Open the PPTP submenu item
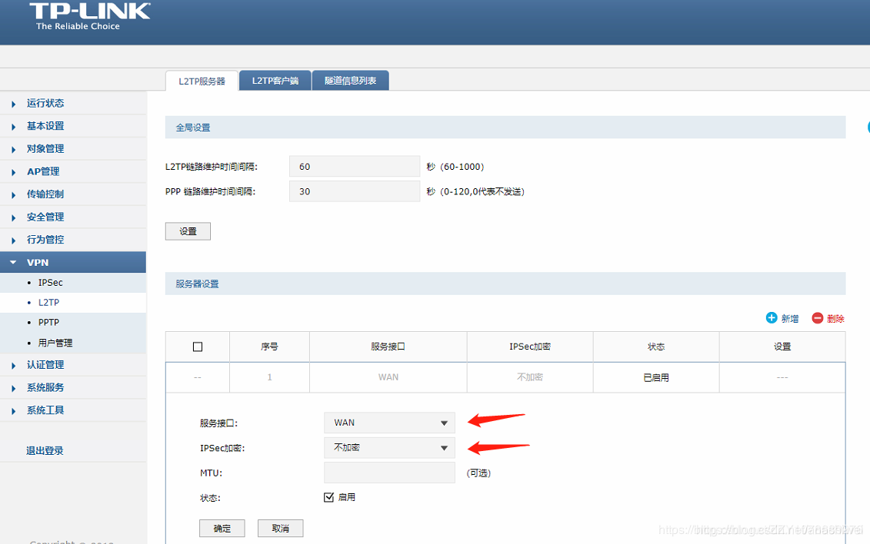The image size is (870, 544). tap(48, 323)
